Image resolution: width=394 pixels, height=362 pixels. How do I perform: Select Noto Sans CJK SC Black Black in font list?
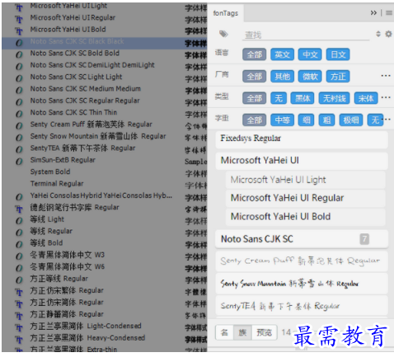105,43
